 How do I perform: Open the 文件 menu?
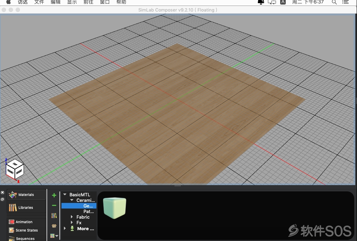[x=39, y=2]
